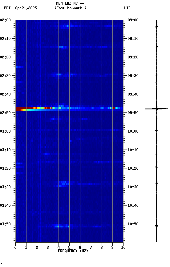
Task: Click the frequency axis tick label 2
Action: tap(37, 248)
